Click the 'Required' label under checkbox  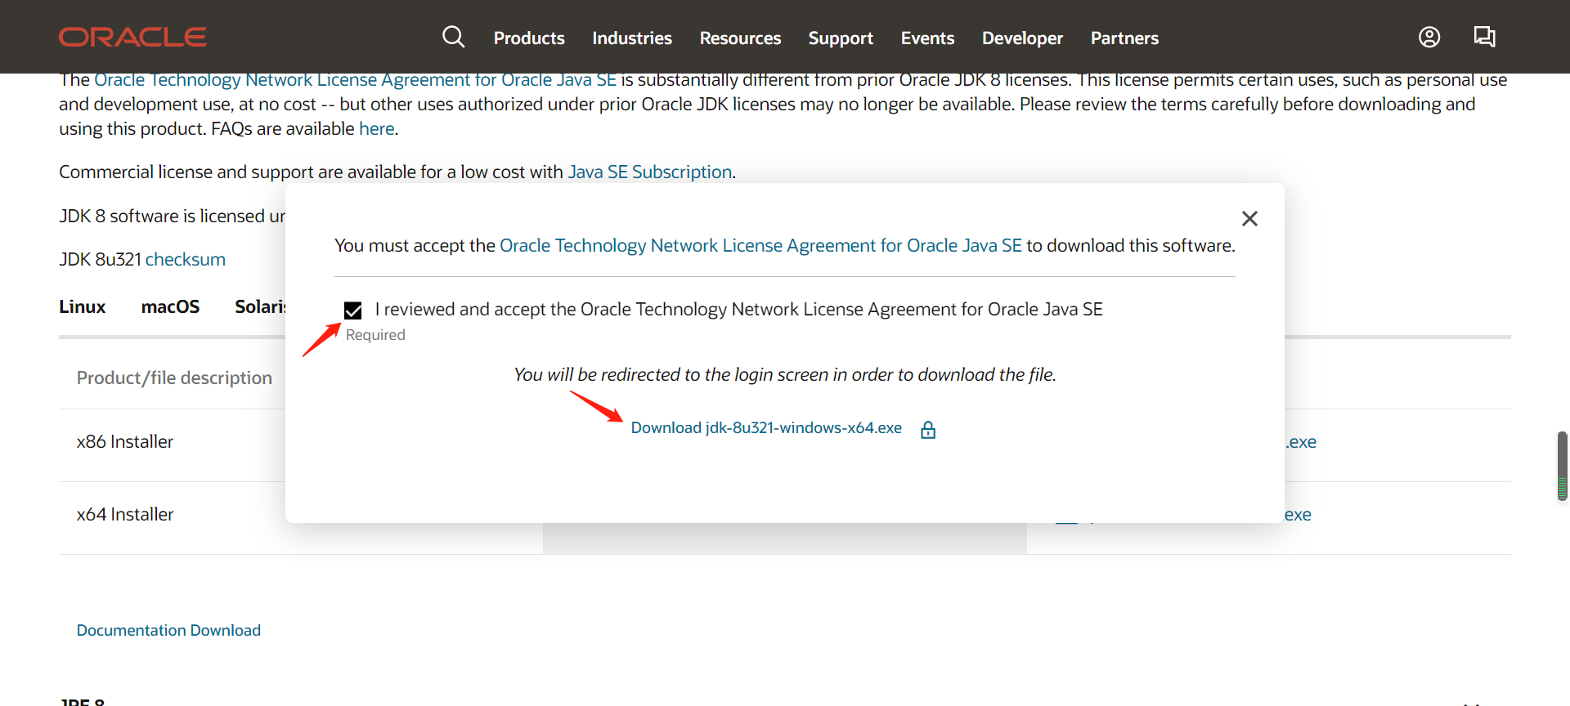tap(375, 335)
